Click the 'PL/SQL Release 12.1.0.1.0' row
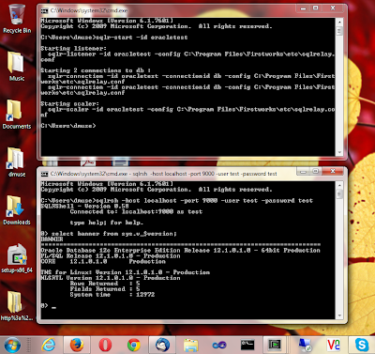Screen dimensions: 375x354 111,255
